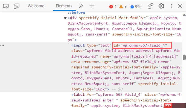186x108 pixels.
Task: Select the ::before pseudo-element line
Action: point(76,13)
